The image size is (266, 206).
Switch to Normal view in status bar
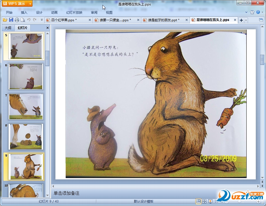coord(198,201)
